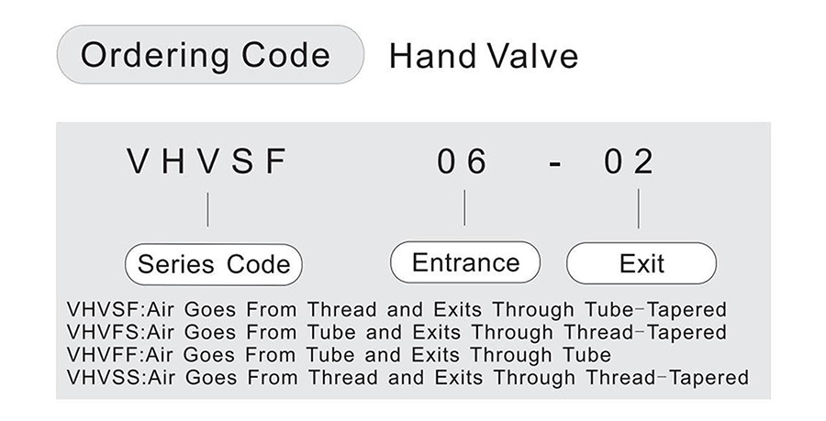
Task: Click the word Tube ending VHVFF line
Action: tap(586, 355)
